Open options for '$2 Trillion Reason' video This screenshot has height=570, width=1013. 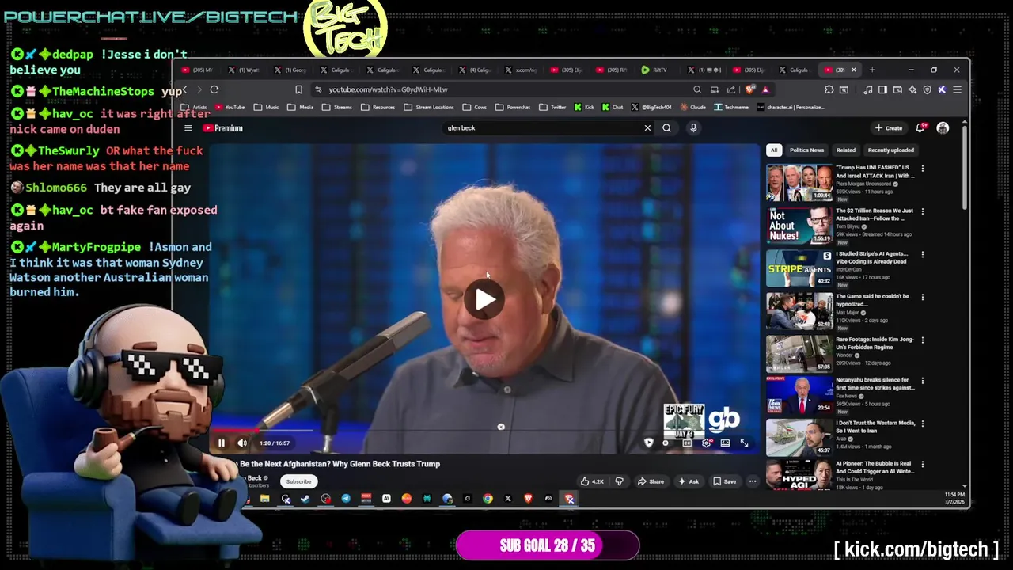[x=922, y=211]
